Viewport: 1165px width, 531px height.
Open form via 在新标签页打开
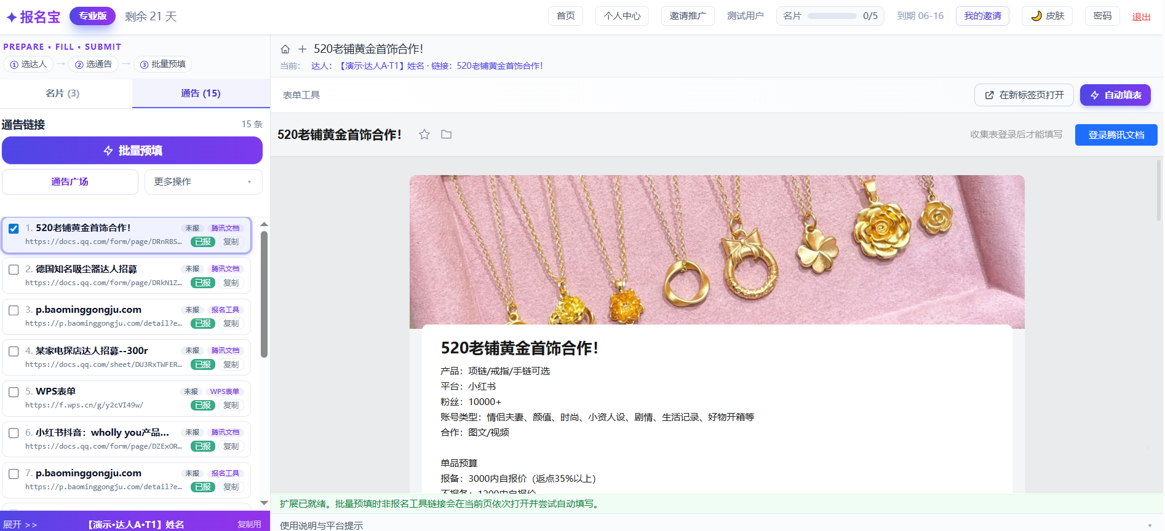(1024, 95)
